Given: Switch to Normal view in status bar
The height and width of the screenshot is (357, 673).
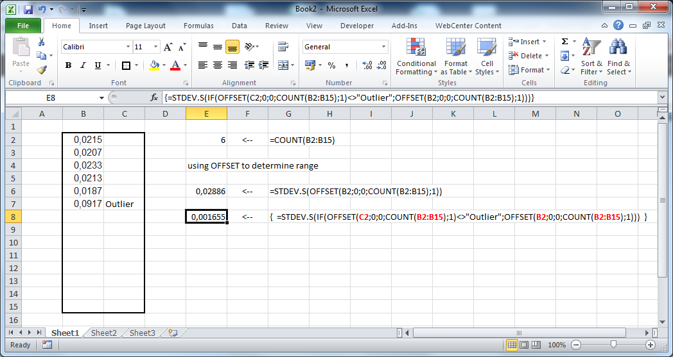Looking at the screenshot, I should point(512,345).
